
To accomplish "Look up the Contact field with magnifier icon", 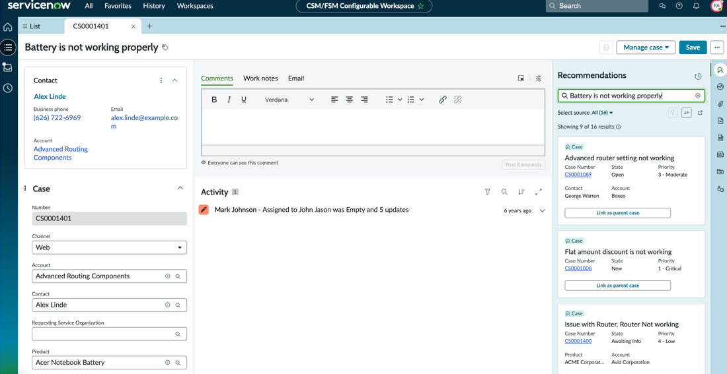I will tap(178, 305).
